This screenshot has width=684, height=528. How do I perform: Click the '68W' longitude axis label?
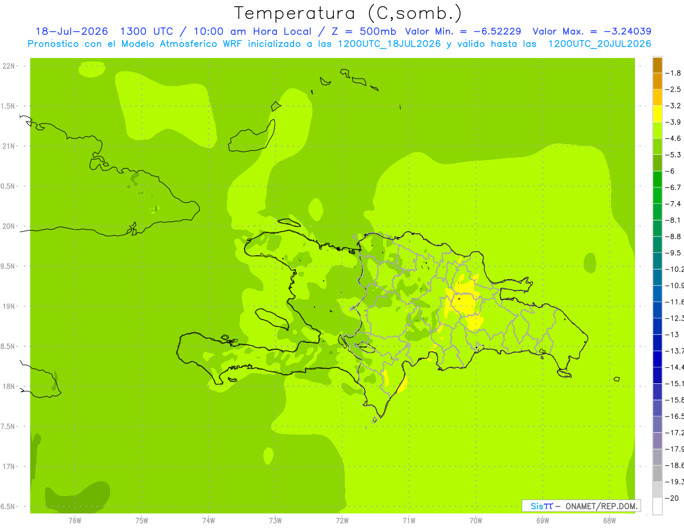[609, 521]
